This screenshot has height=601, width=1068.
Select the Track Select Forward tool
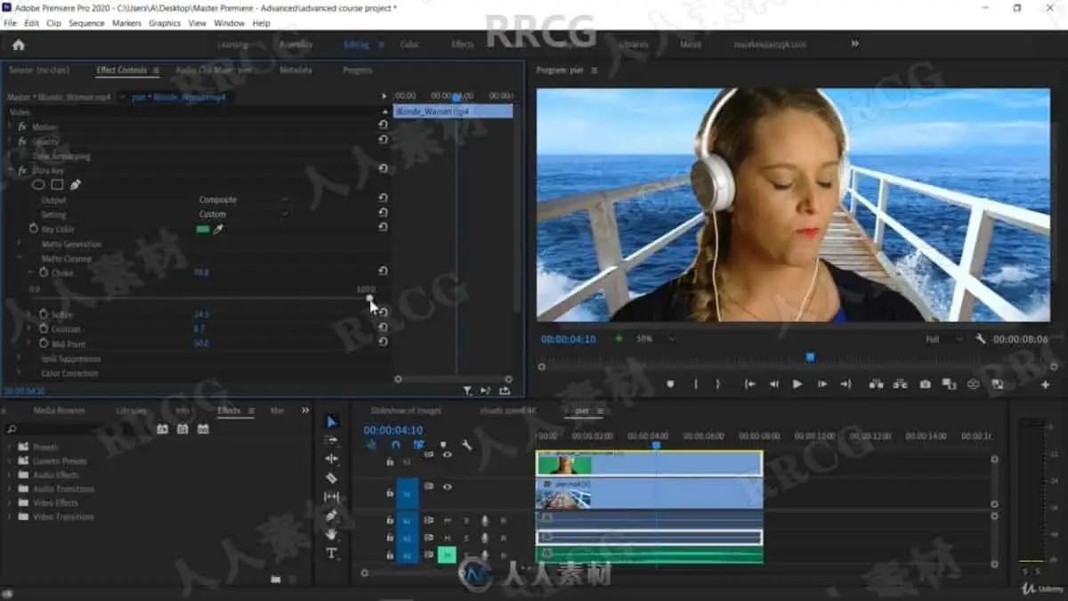point(332,441)
